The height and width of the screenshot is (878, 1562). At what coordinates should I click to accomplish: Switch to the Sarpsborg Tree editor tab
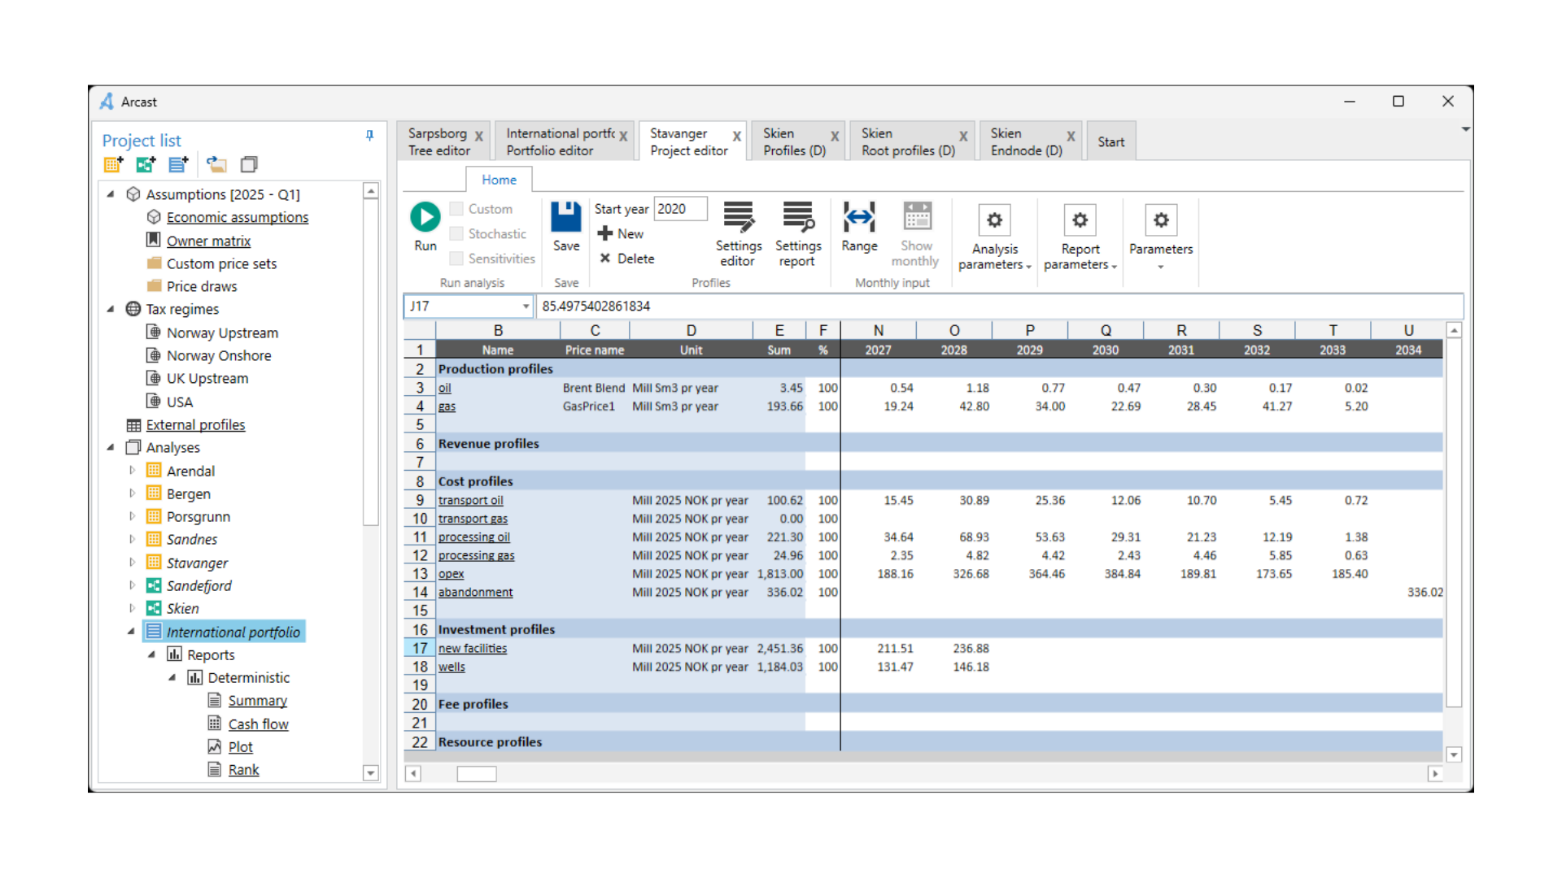[x=438, y=141]
